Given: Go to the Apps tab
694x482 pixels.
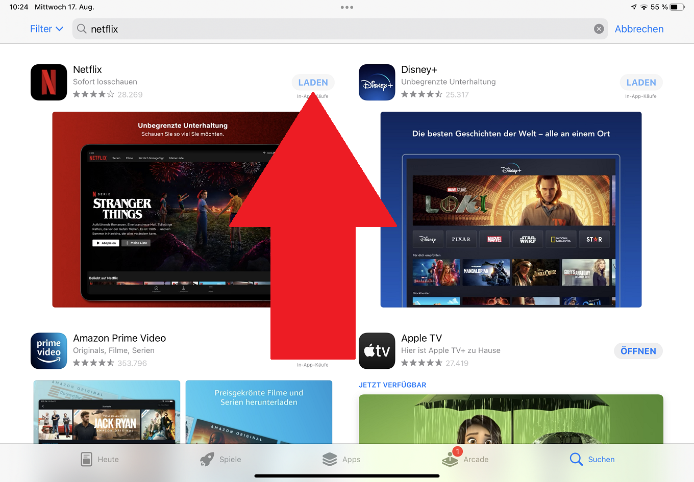Looking at the screenshot, I should point(341,459).
